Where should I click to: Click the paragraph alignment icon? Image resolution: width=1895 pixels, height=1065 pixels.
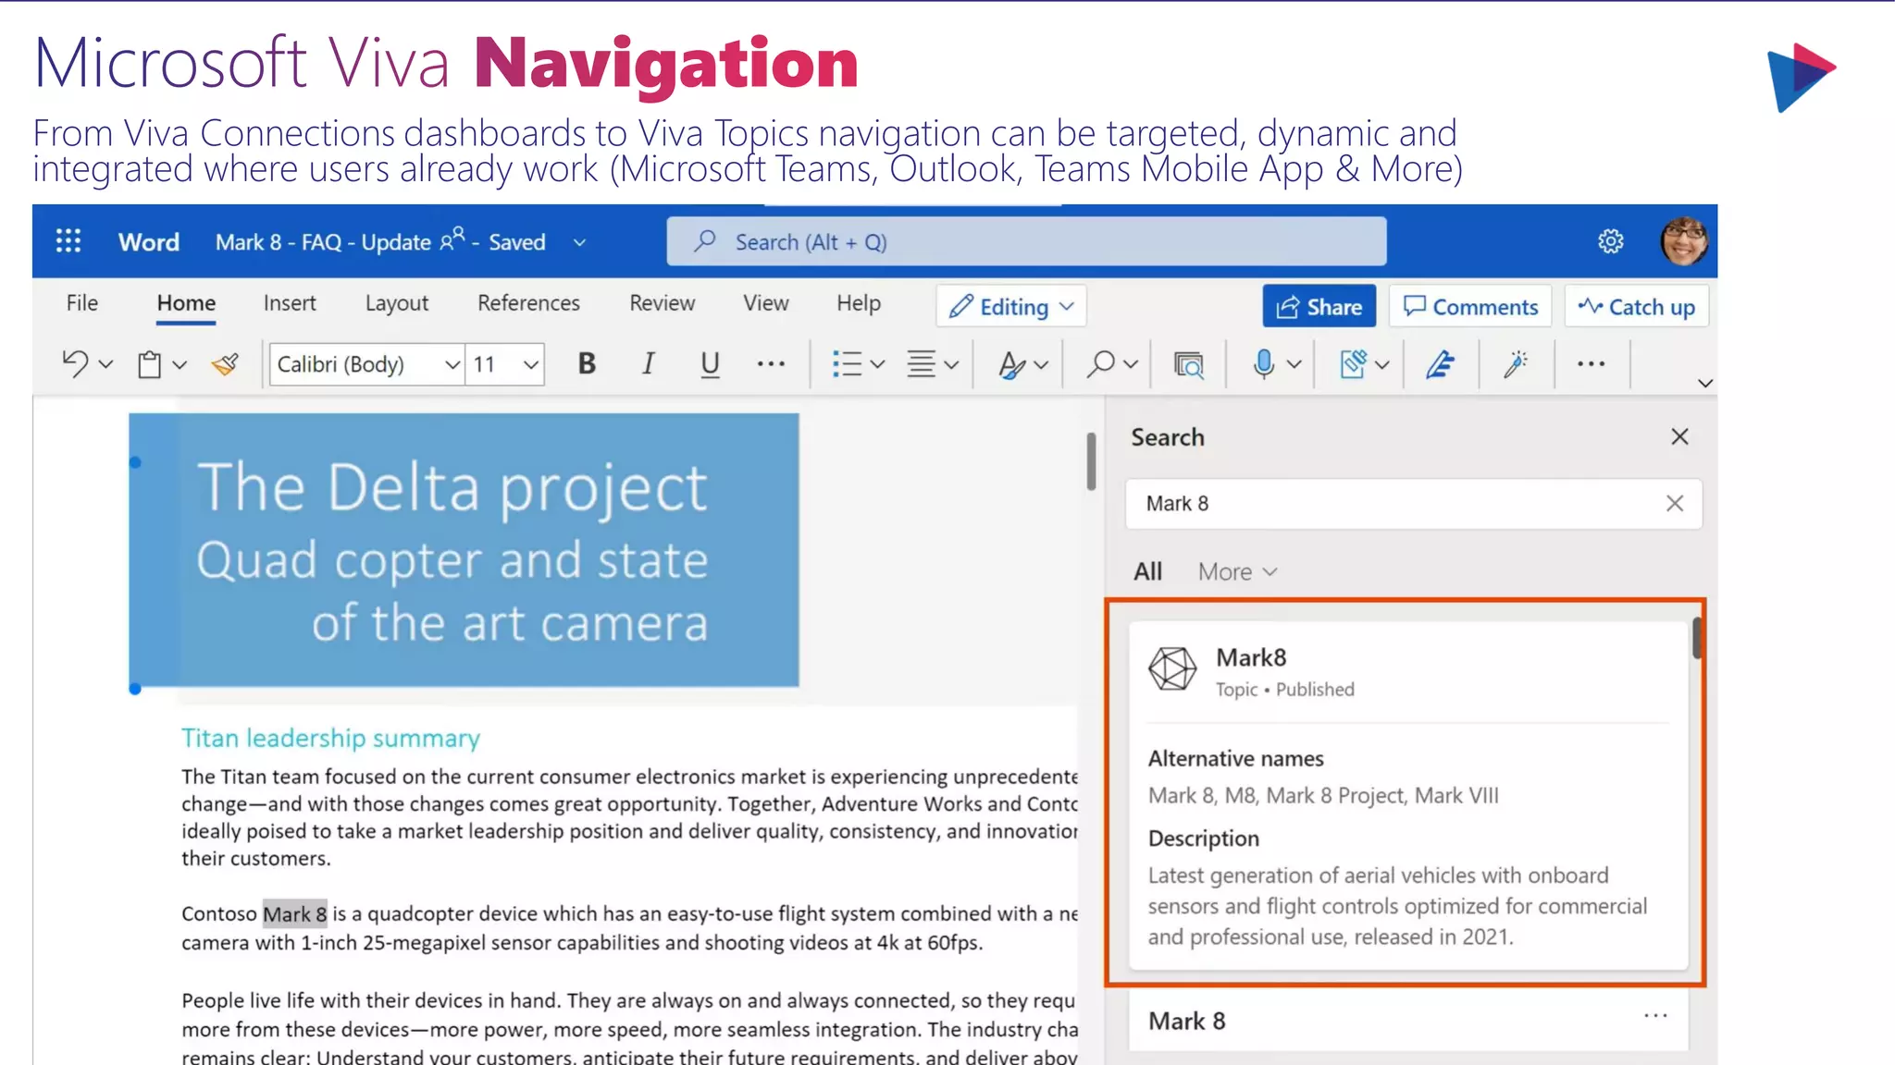tap(921, 364)
